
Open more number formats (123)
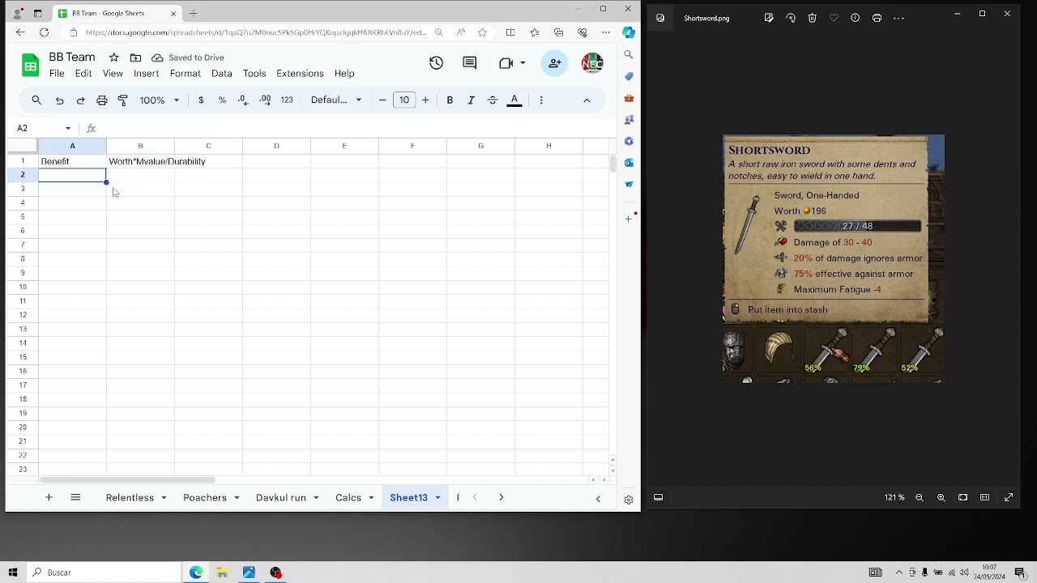pos(287,100)
